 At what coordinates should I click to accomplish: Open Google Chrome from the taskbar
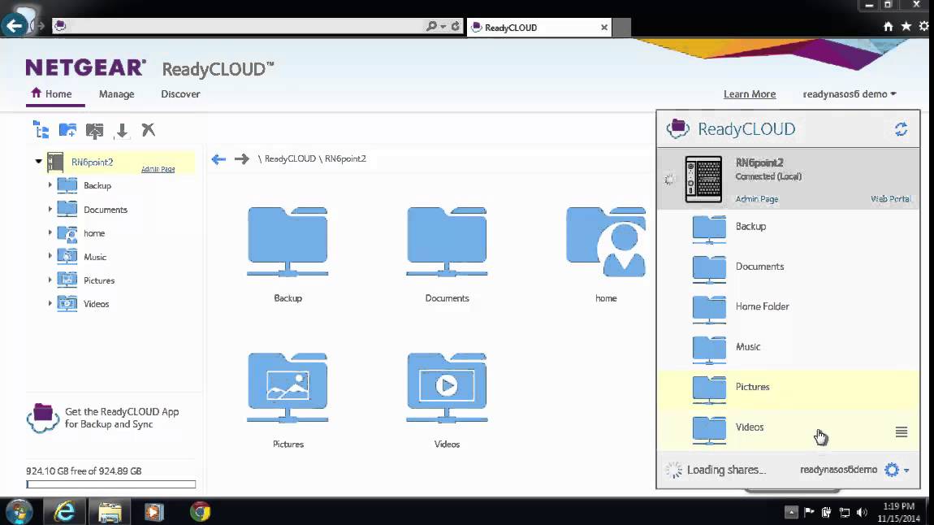200,512
